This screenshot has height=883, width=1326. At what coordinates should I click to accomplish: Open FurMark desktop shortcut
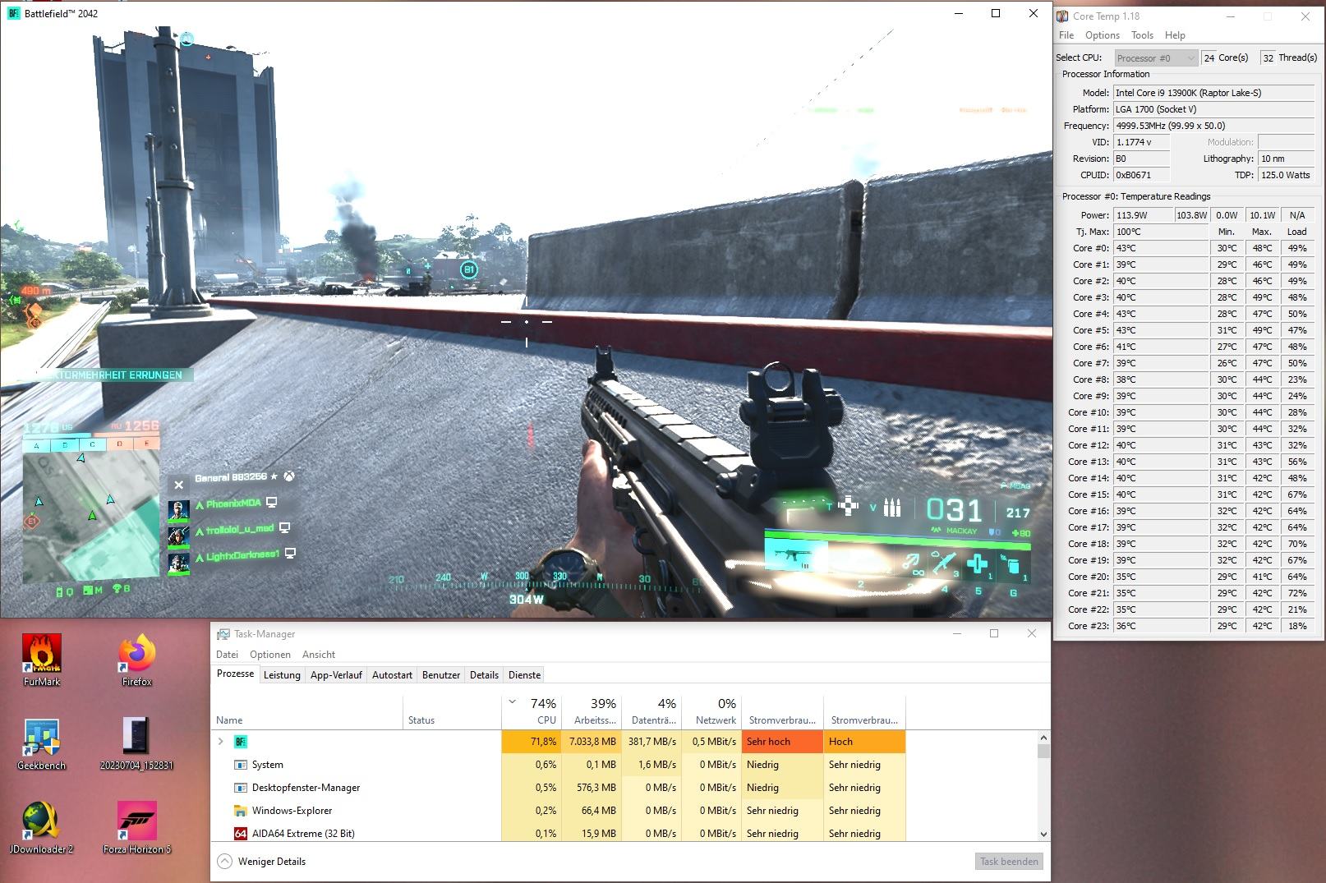41,660
